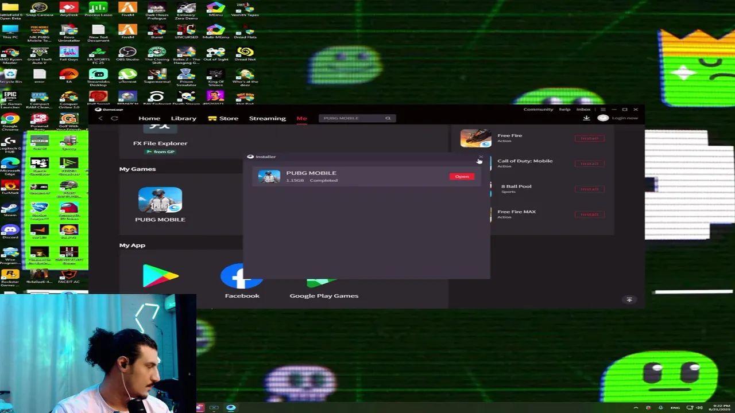Open AnyDesk desktop shortcut

[69, 10]
